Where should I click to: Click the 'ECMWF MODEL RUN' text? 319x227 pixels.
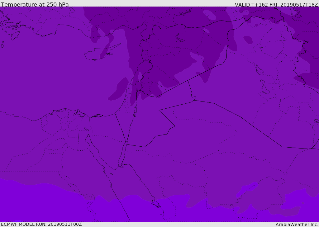[x=41, y=224]
